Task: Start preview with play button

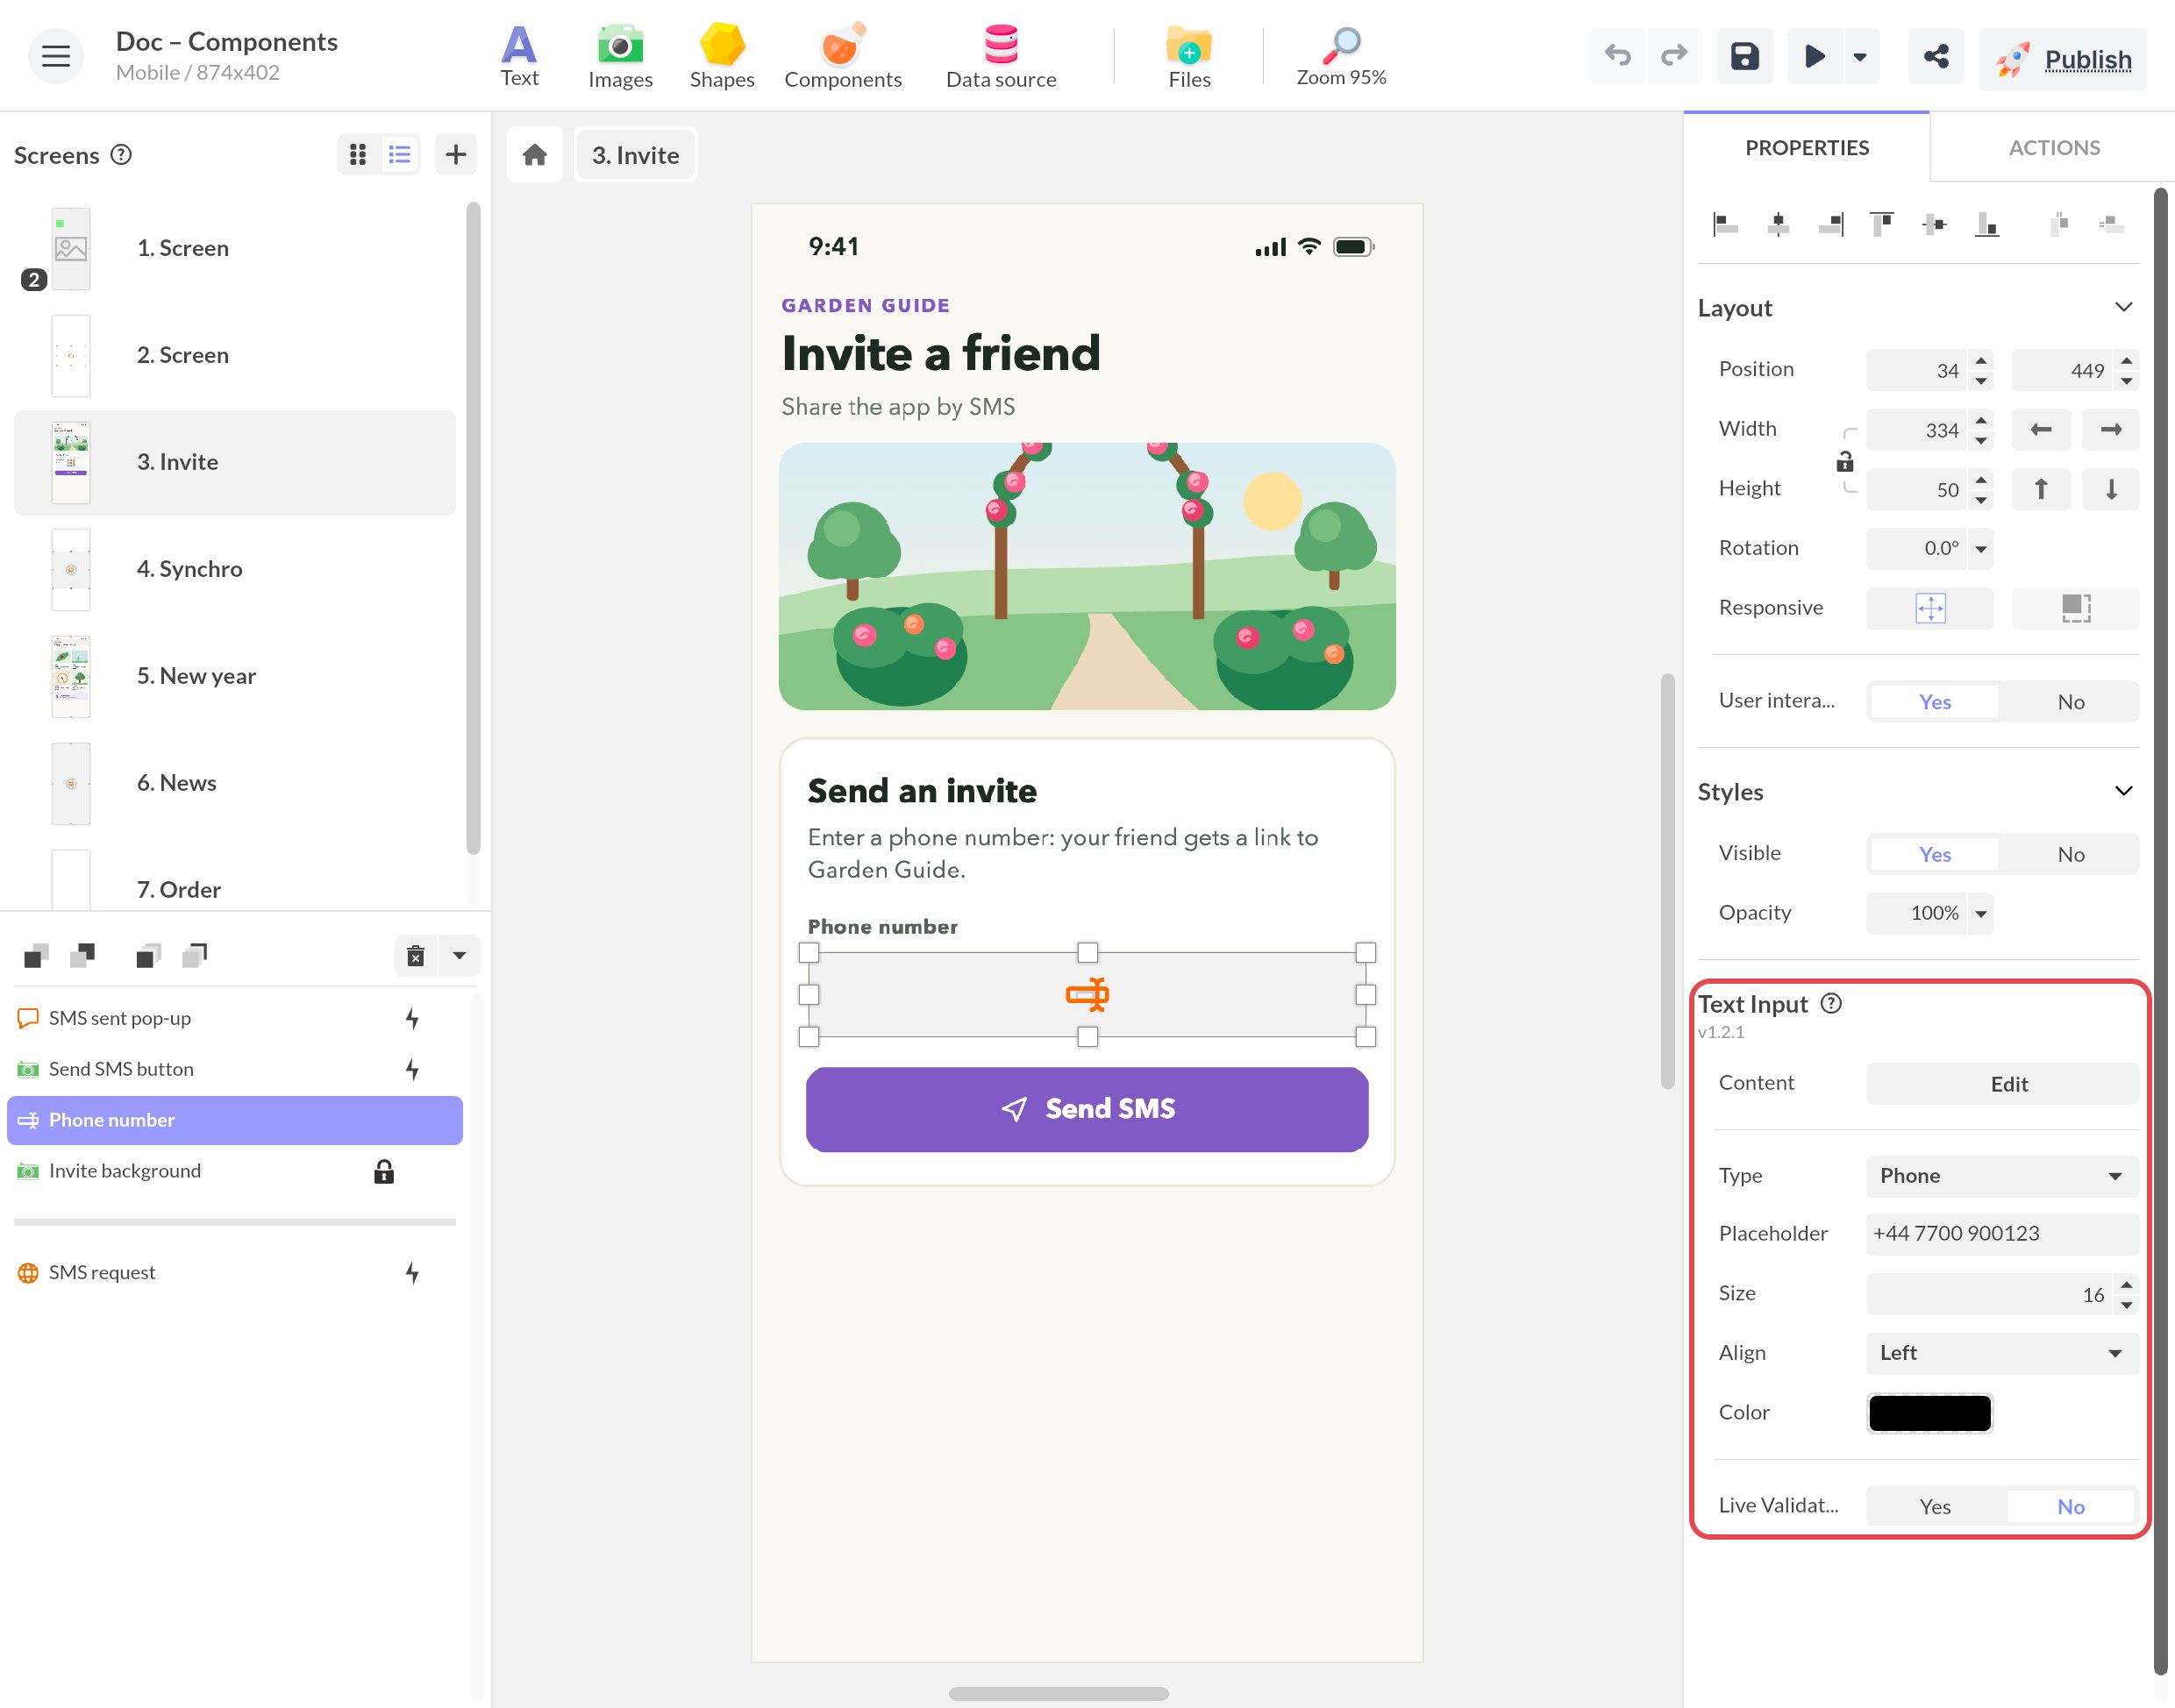Action: [x=1814, y=56]
